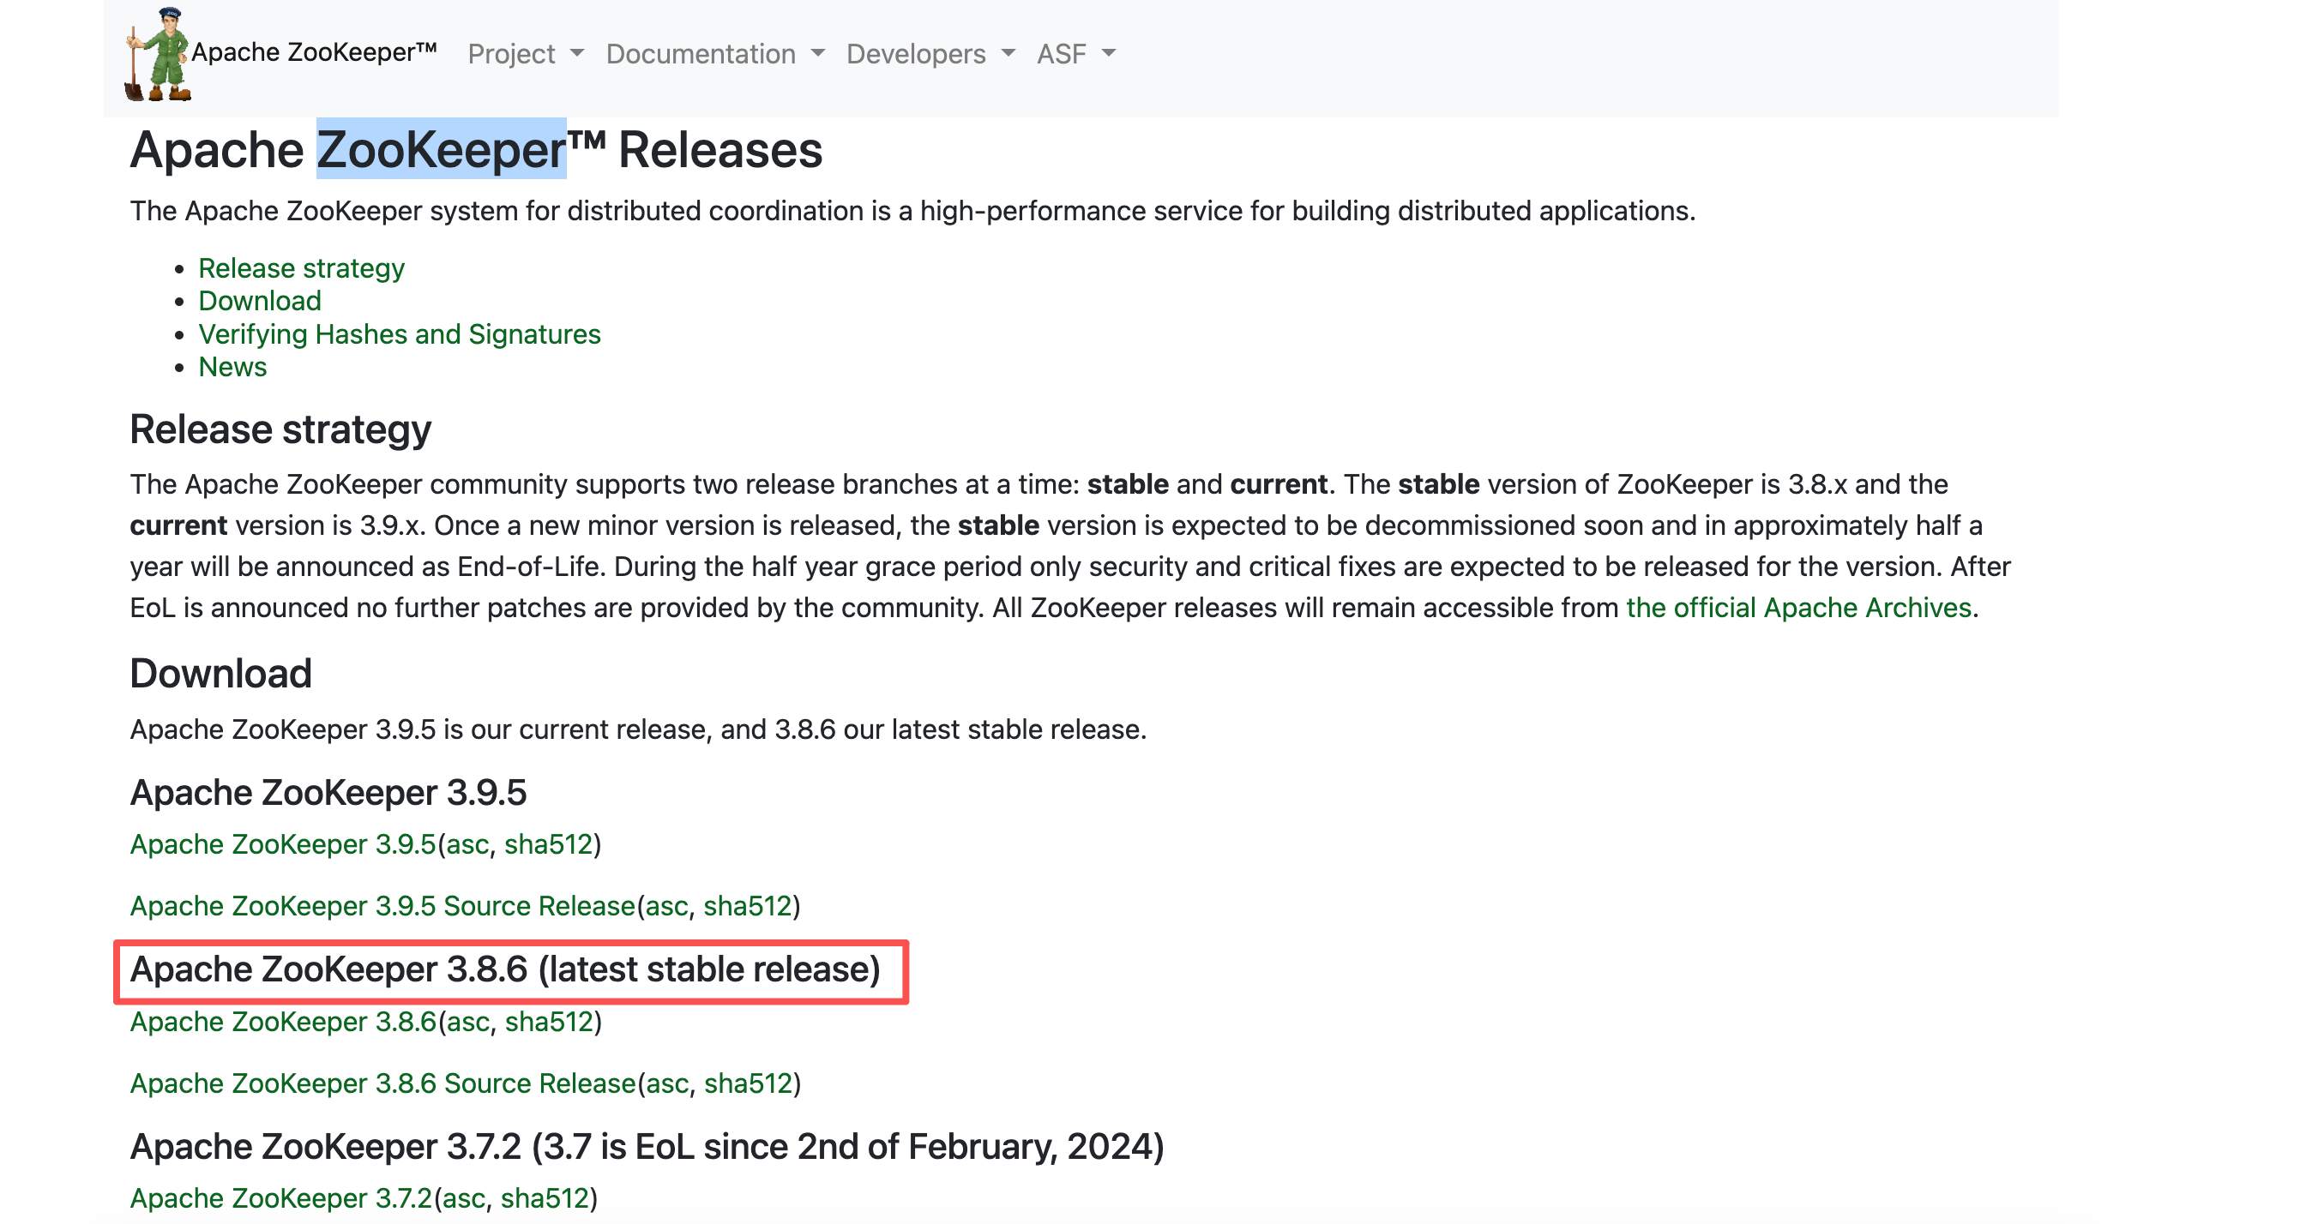The image size is (2312, 1224).
Task: Open asc signature for ZooKeeper 3.9.5 binary
Action: pyautogui.click(x=467, y=844)
